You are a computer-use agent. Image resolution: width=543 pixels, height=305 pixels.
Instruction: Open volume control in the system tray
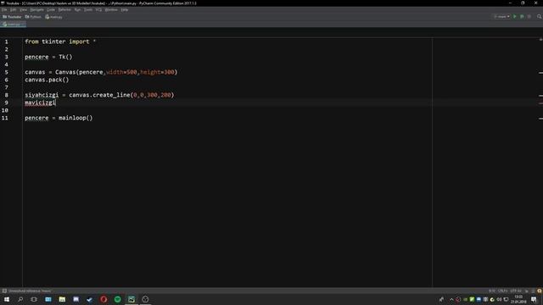coord(499,299)
